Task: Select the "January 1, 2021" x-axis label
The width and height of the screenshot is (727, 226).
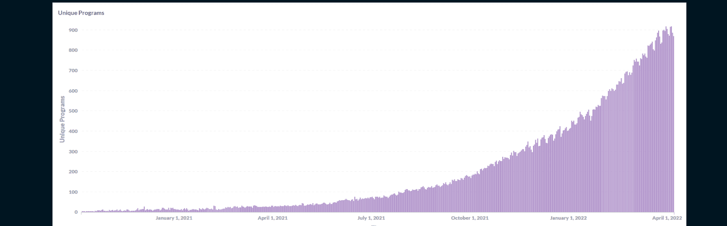Action: coord(174,218)
